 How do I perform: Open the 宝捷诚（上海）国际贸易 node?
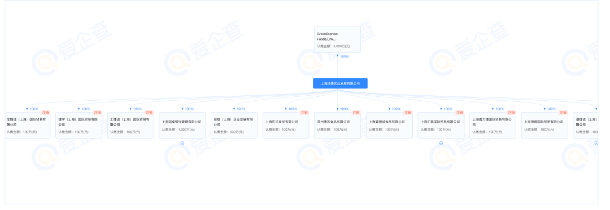point(27,125)
